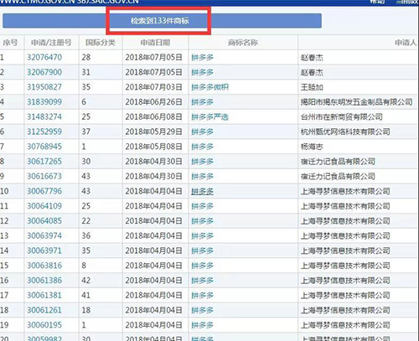Image resolution: width=419 pixels, height=341 pixels.
Task: Click the 申请日期 column header
Action: (155, 43)
